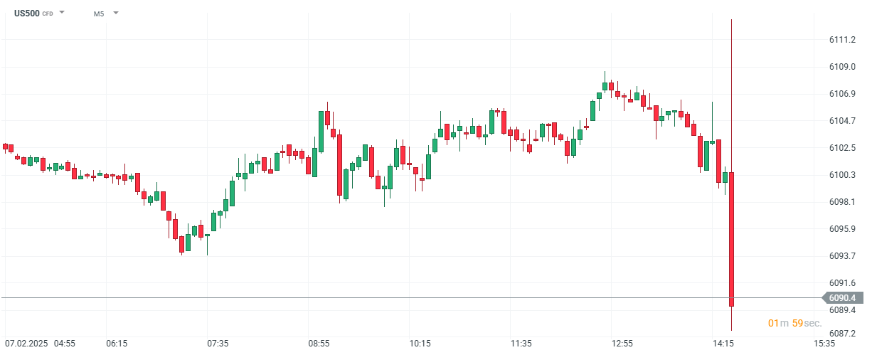The width and height of the screenshot is (872, 355).
Task: Open the US500 symbol dropdown arrow
Action: (x=62, y=13)
